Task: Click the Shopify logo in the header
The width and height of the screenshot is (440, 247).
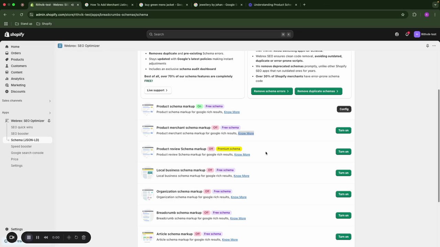Action: point(14,34)
